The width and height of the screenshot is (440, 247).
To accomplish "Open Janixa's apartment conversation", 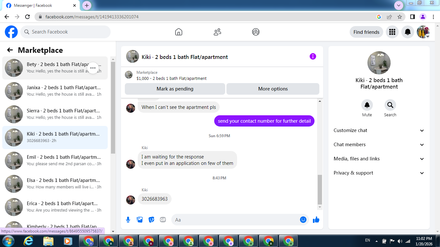I will point(55,91).
